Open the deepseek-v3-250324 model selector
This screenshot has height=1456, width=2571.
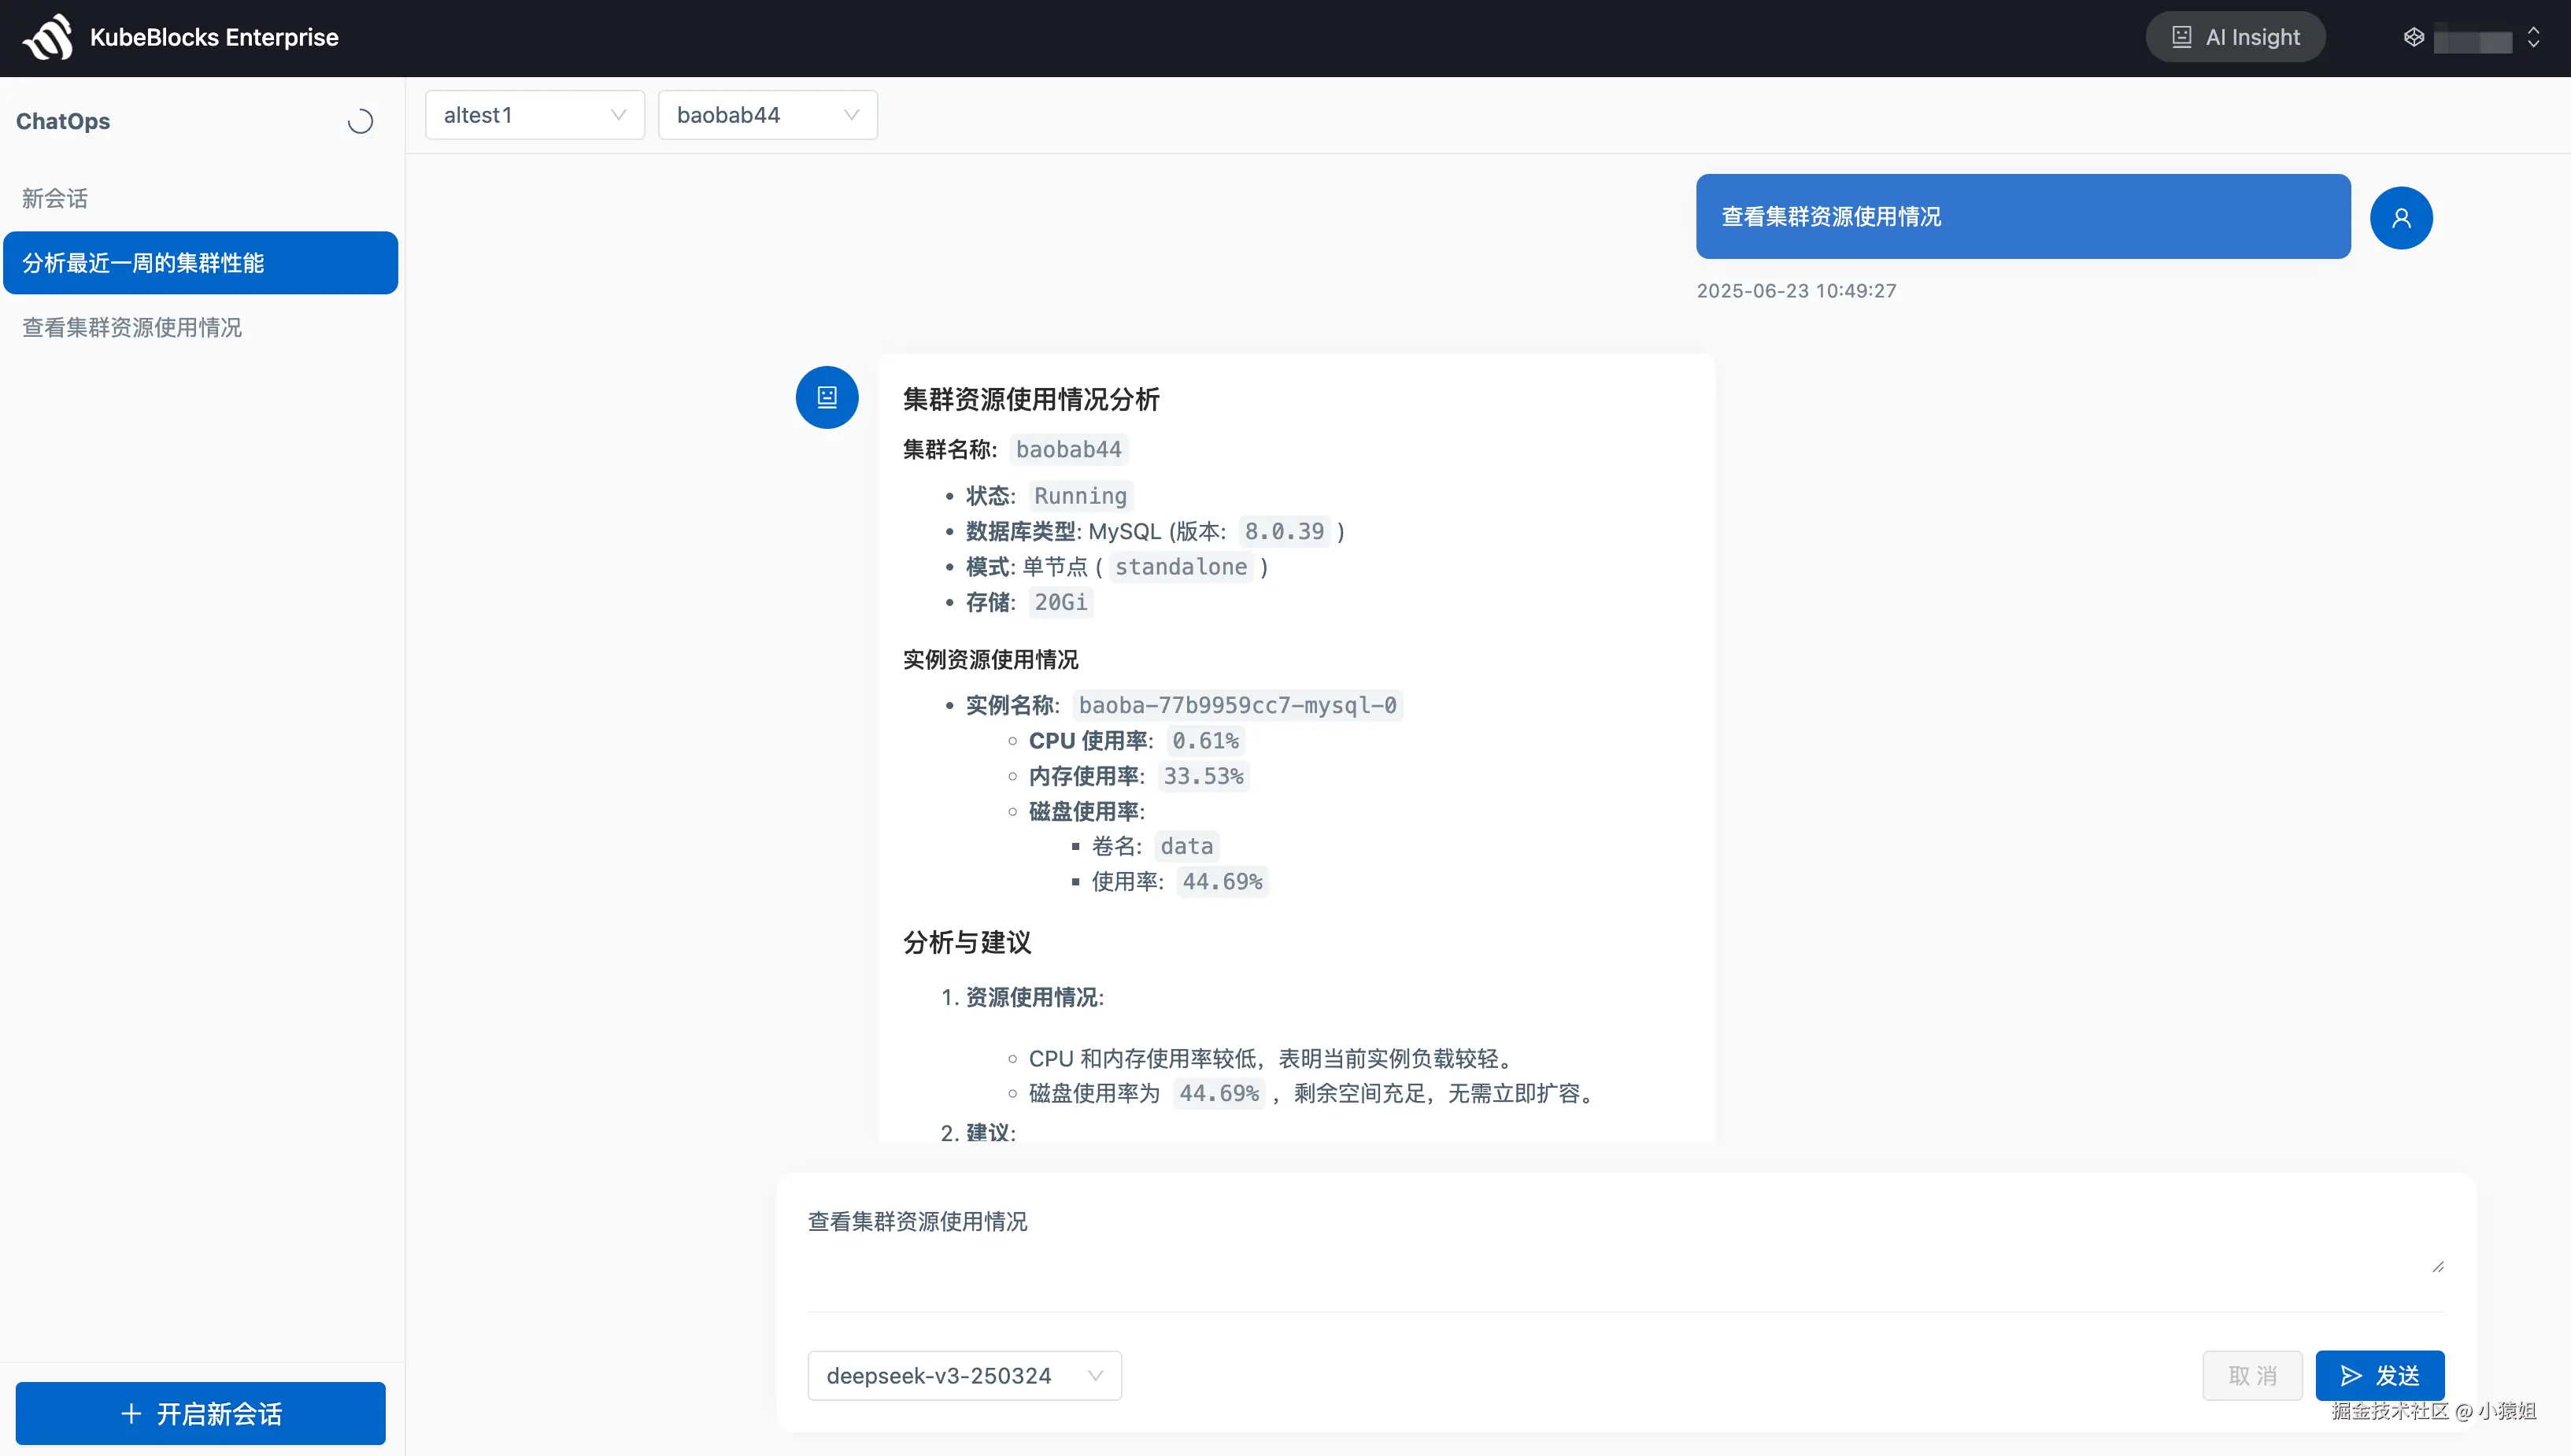coord(963,1375)
